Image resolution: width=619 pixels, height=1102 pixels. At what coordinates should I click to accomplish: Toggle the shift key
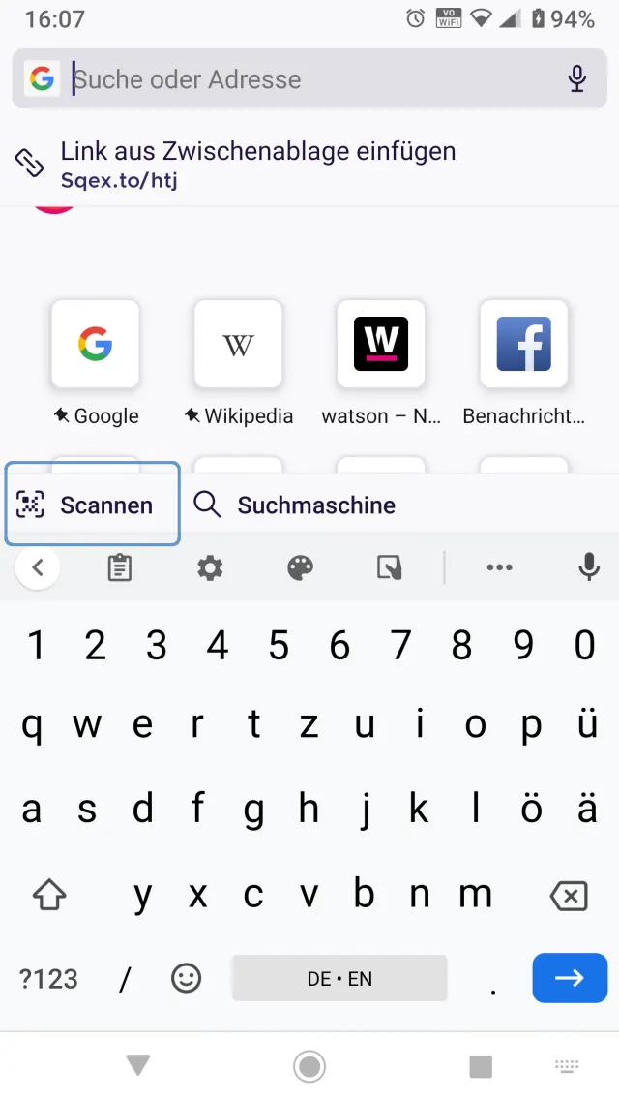pos(50,896)
